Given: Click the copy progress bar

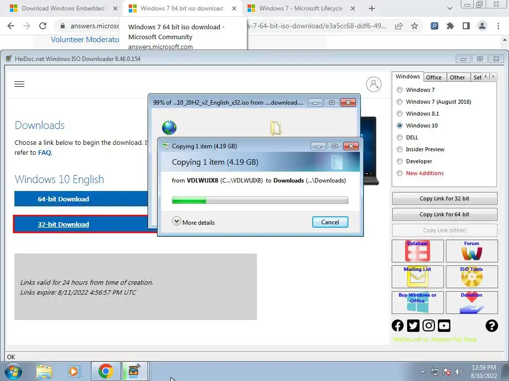Looking at the screenshot, I should click(260, 200).
